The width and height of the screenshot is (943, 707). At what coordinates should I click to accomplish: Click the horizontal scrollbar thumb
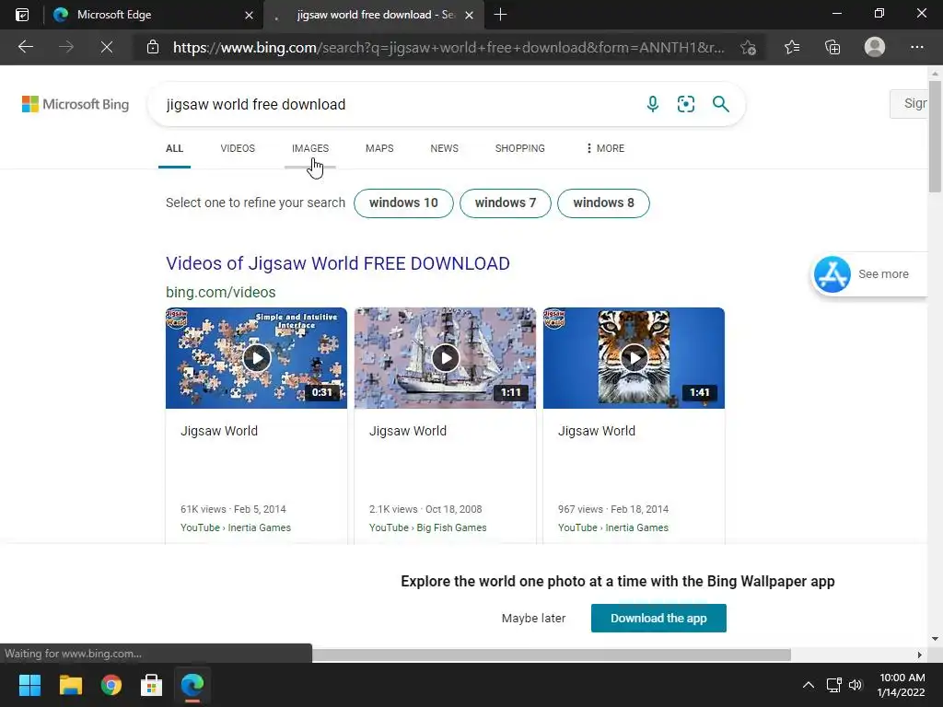[551, 655]
